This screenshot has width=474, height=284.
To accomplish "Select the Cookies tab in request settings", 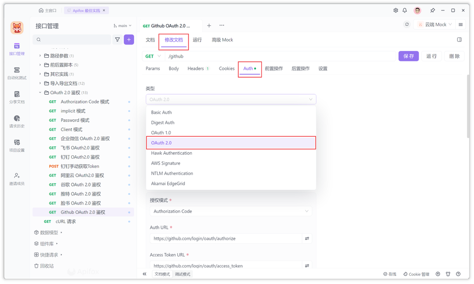I will click(x=226, y=68).
